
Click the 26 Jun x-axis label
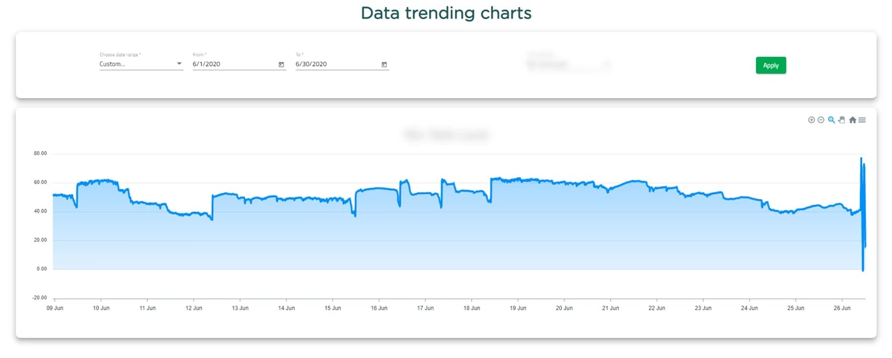(x=842, y=308)
